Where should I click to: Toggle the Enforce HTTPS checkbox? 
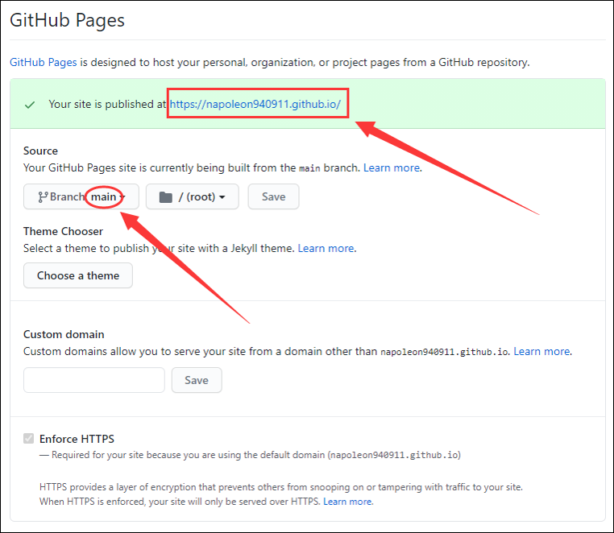pos(29,439)
